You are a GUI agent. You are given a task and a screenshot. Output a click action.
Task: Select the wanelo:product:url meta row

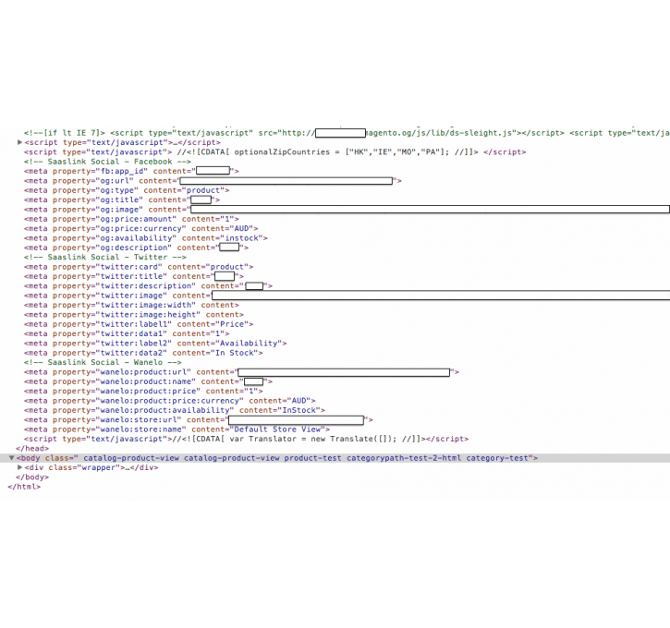pyautogui.click(x=241, y=372)
